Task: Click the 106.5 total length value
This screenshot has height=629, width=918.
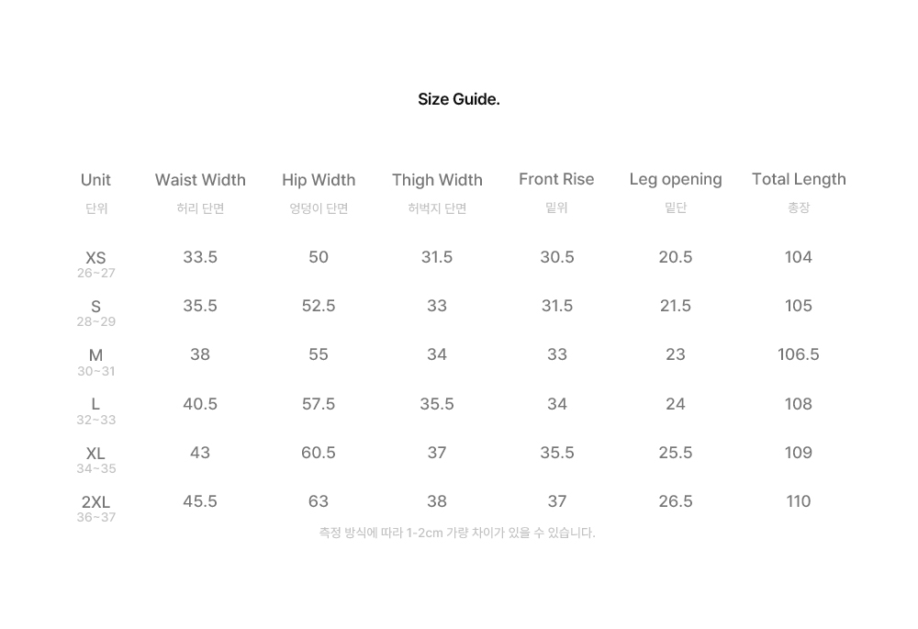Action: point(799,354)
